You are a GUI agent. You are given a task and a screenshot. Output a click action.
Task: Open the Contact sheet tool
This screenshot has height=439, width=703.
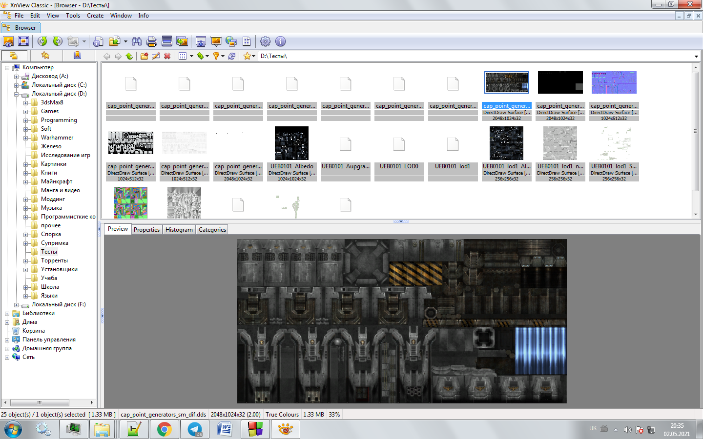tap(247, 41)
